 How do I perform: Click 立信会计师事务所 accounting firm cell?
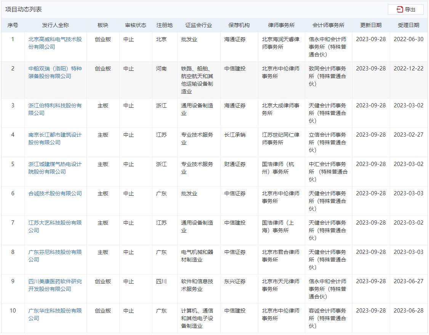click(328, 142)
